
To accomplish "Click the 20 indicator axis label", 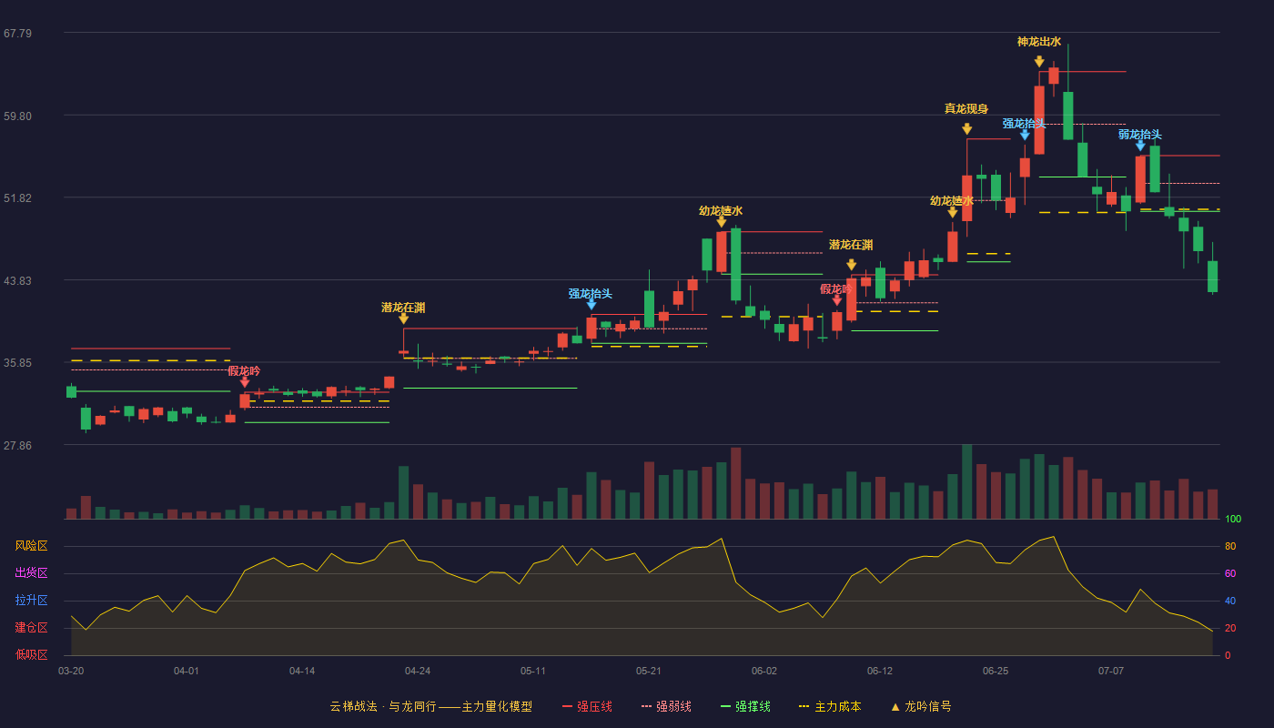I will click(x=1230, y=629).
